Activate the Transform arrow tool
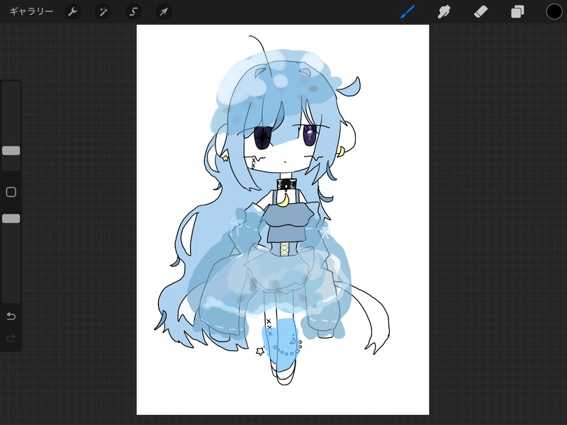This screenshot has height=425, width=567. [164, 11]
